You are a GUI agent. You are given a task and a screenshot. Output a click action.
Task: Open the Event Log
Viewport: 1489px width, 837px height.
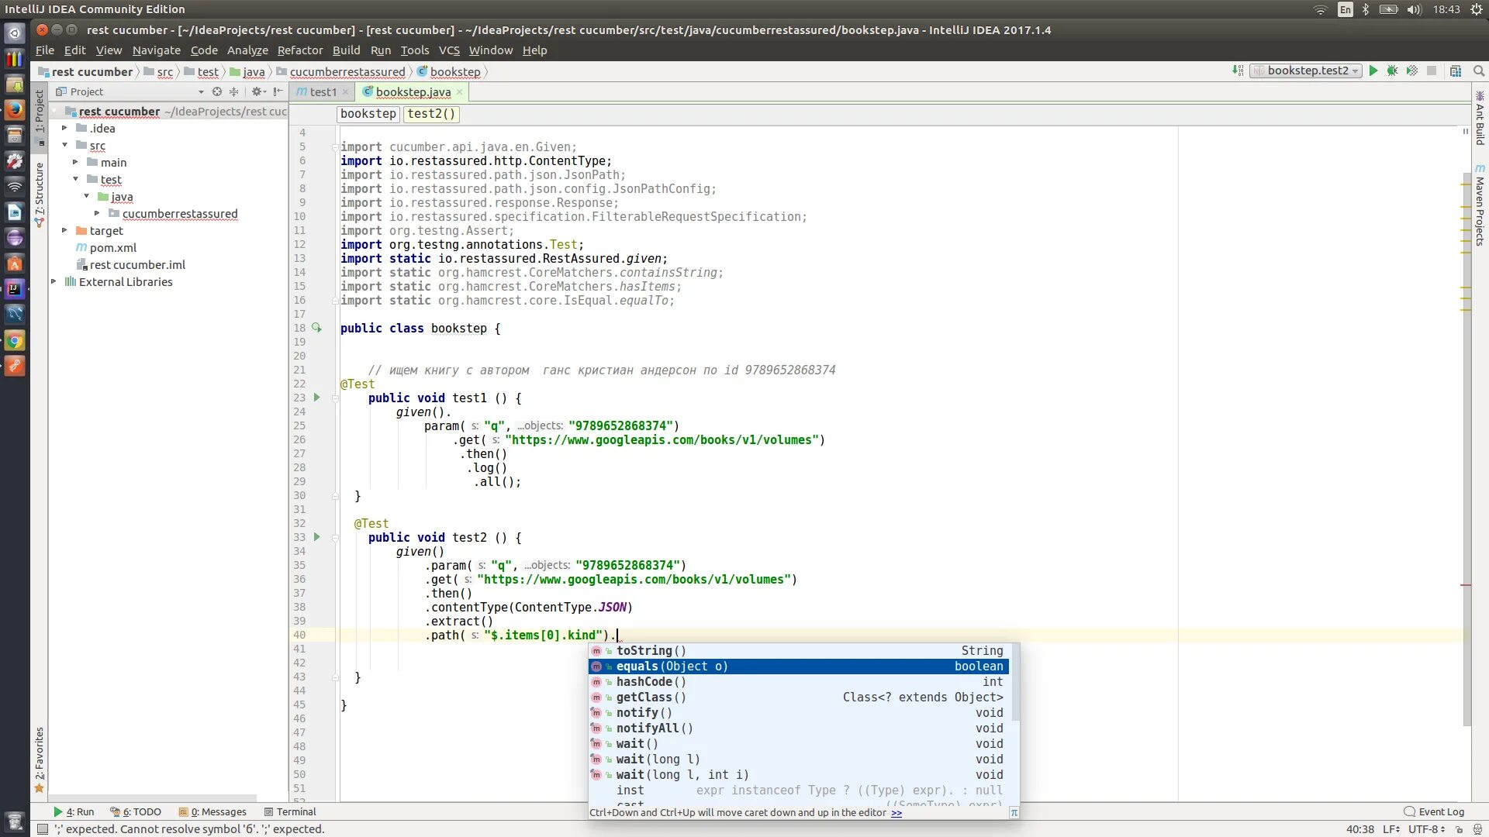point(1434,812)
